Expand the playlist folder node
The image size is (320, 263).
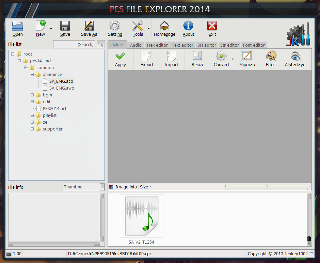coord(32,115)
